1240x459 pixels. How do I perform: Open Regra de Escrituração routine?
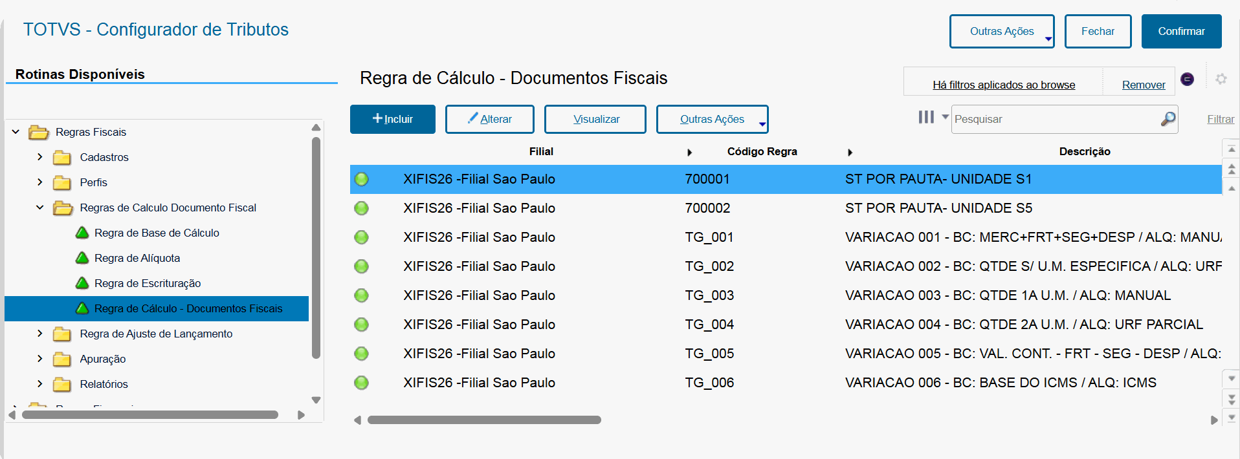coord(148,283)
